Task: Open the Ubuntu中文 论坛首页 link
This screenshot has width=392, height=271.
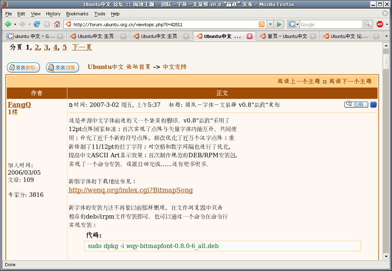Action: (x=119, y=67)
